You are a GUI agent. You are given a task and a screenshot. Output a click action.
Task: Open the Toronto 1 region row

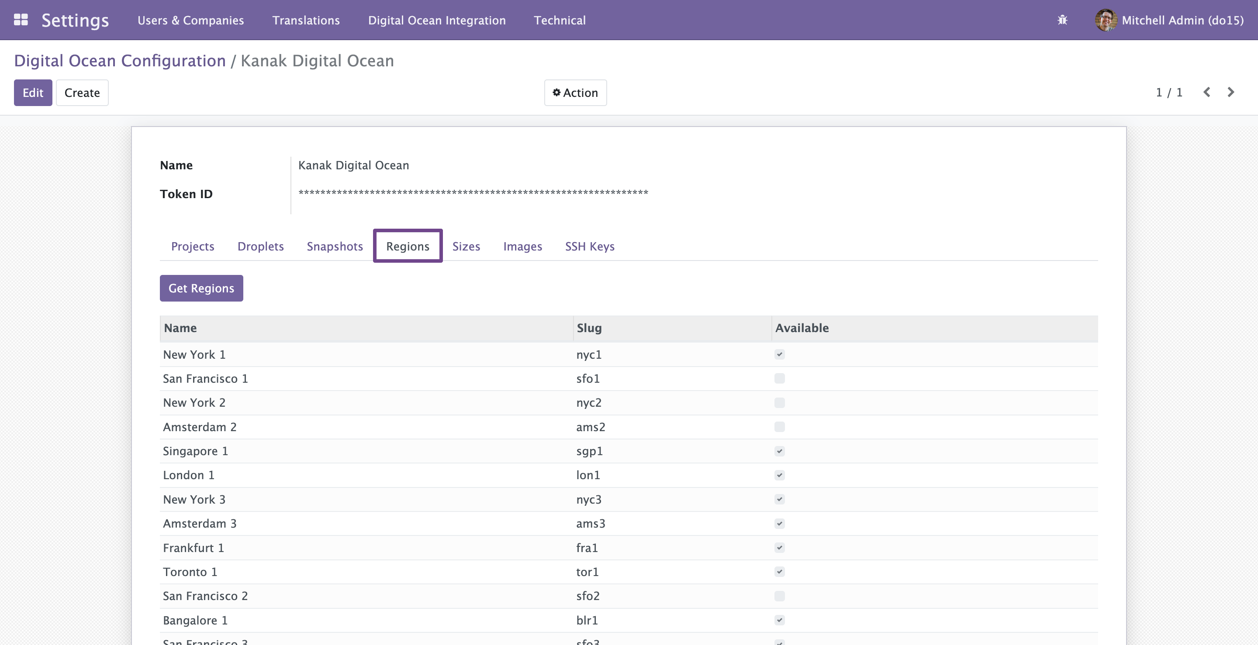point(629,572)
